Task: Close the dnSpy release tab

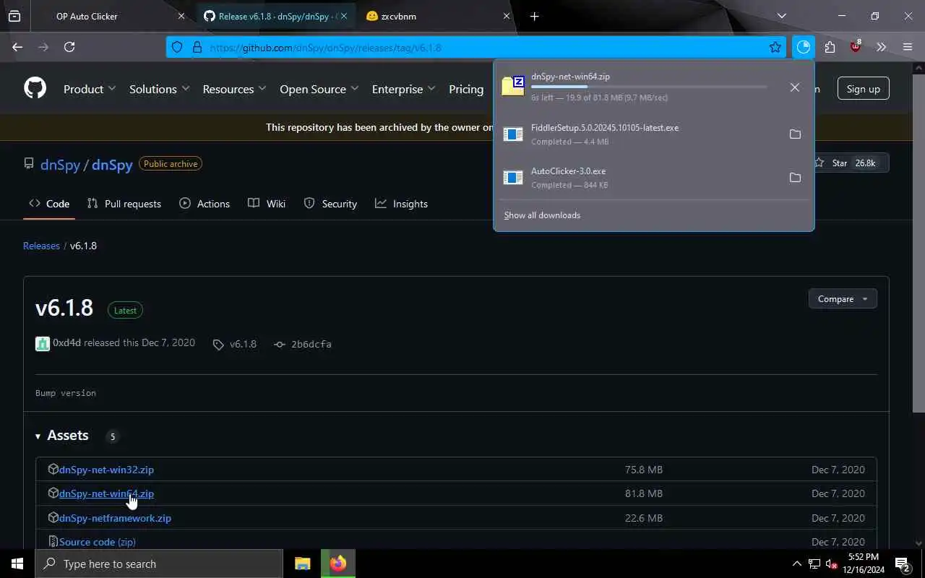Action: pyautogui.click(x=344, y=16)
